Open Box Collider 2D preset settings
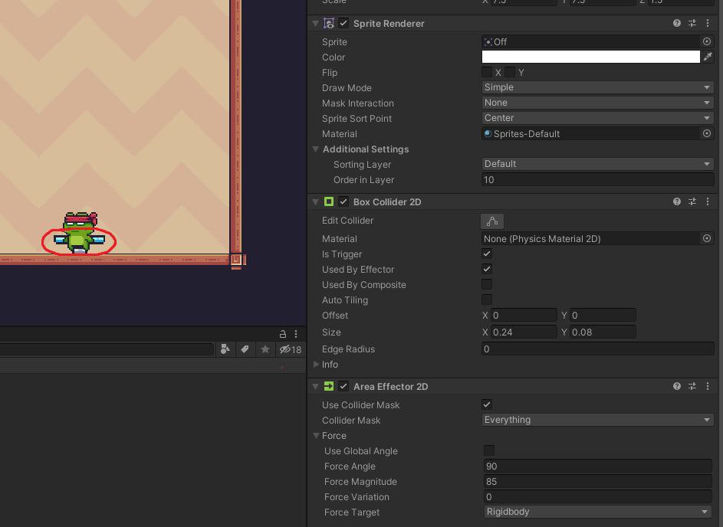 point(692,201)
